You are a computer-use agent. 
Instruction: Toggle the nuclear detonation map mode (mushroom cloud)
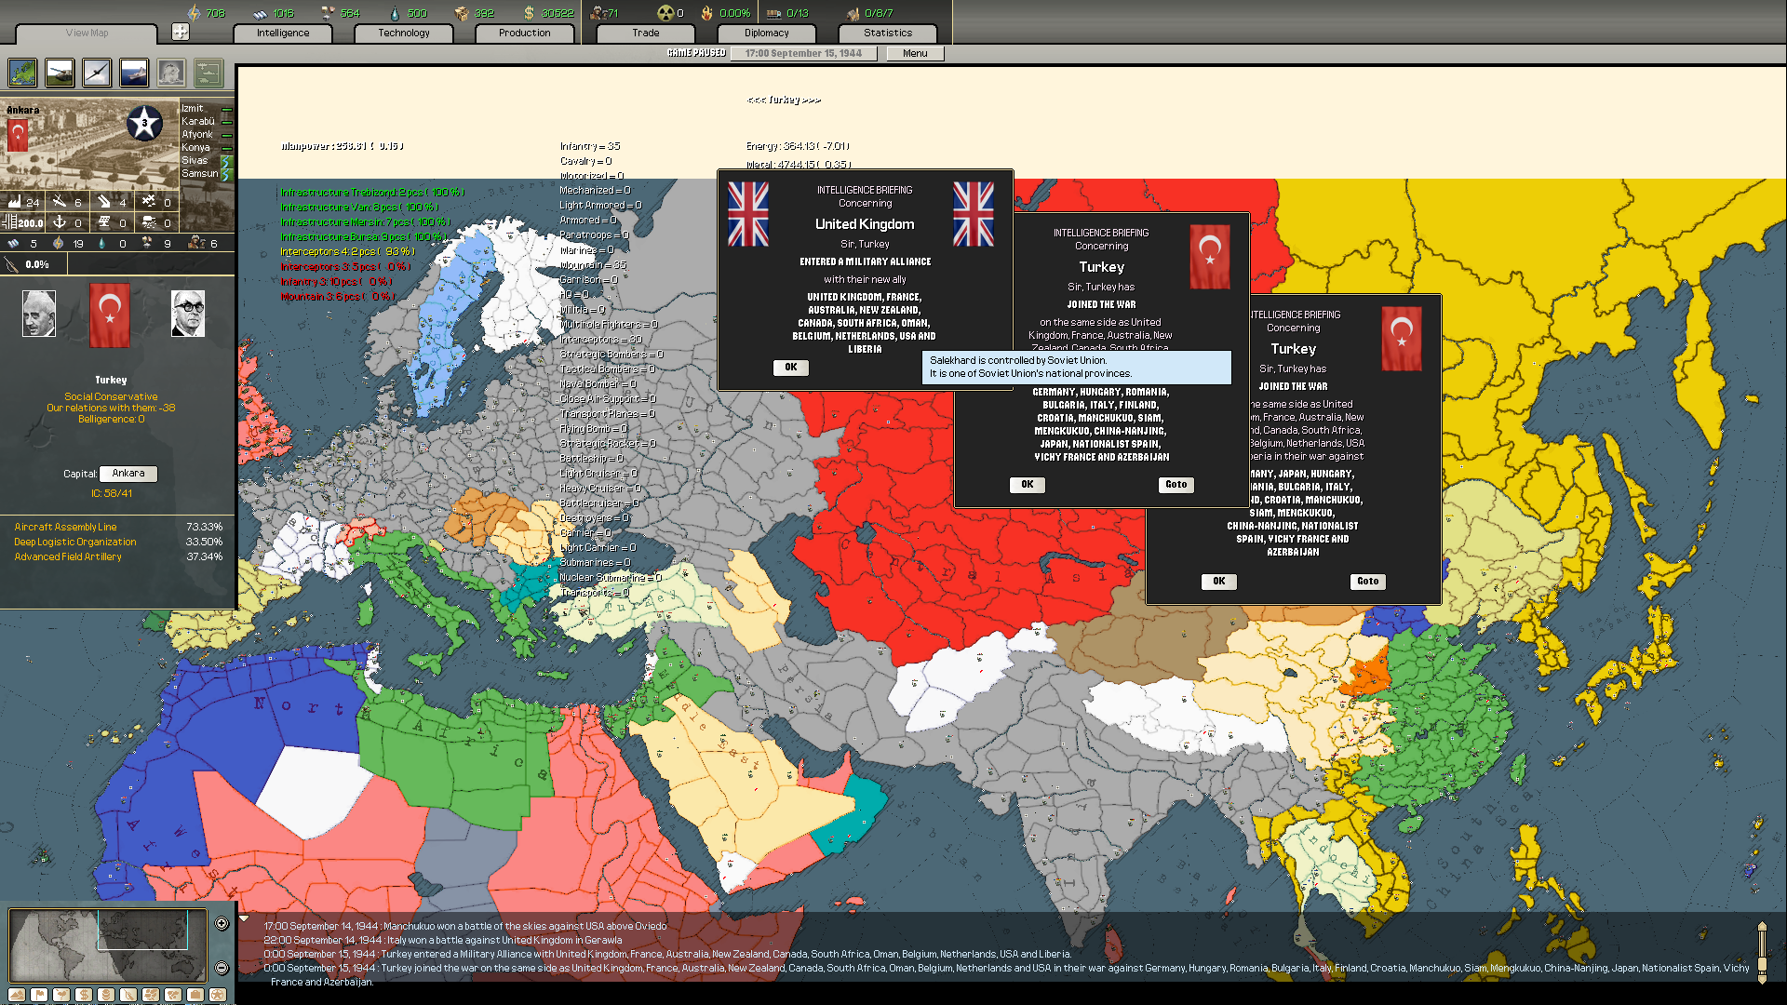tap(171, 73)
